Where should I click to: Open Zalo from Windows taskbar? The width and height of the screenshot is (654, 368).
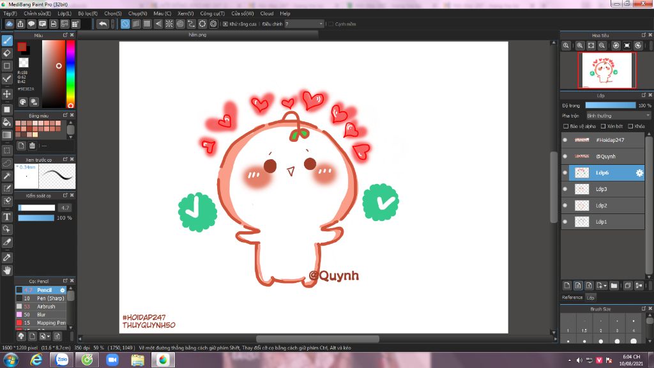tap(62, 360)
